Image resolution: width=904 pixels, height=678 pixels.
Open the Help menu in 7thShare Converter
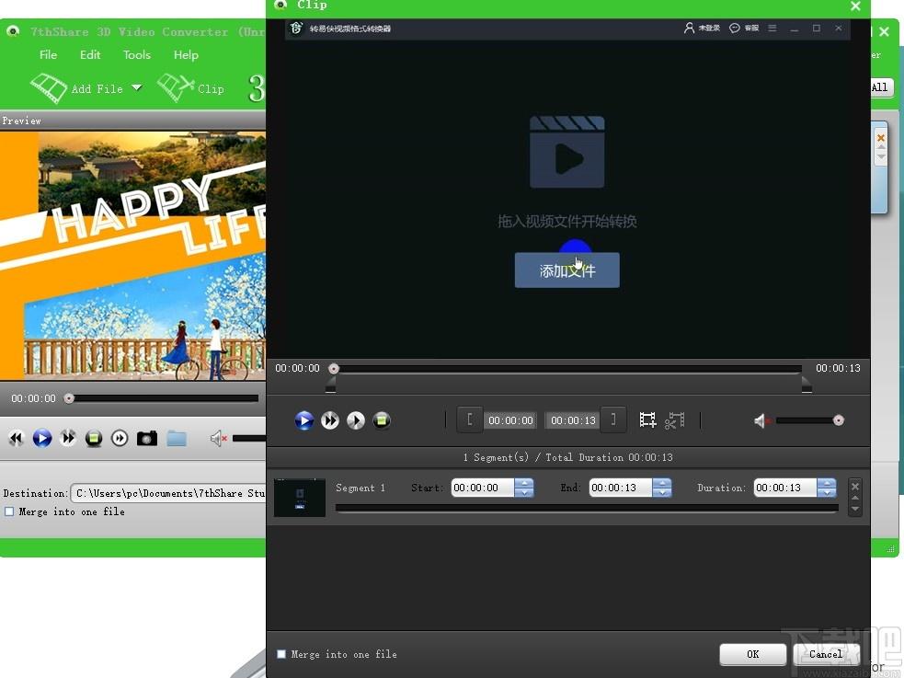(x=186, y=55)
